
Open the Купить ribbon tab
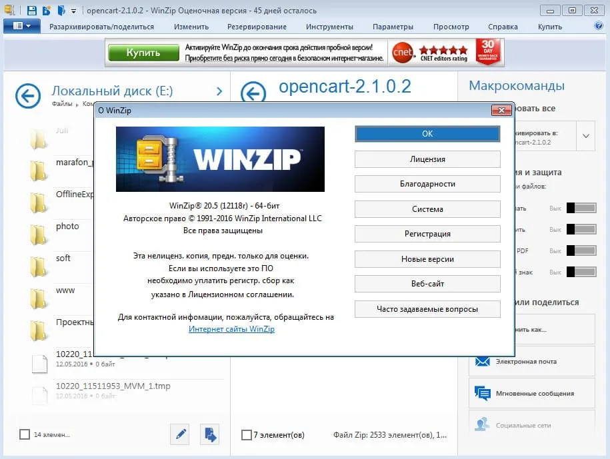click(x=550, y=27)
